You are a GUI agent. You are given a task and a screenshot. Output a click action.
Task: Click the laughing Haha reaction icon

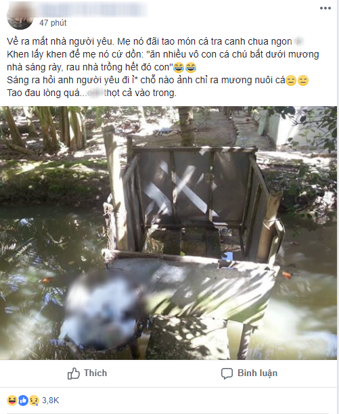pos(12,400)
